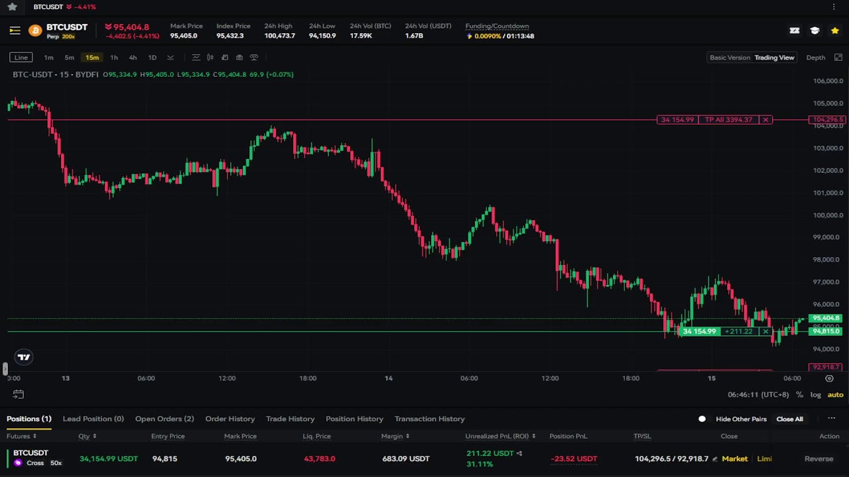Change the 200x leverage setting
The height and width of the screenshot is (477, 849).
(x=68, y=37)
